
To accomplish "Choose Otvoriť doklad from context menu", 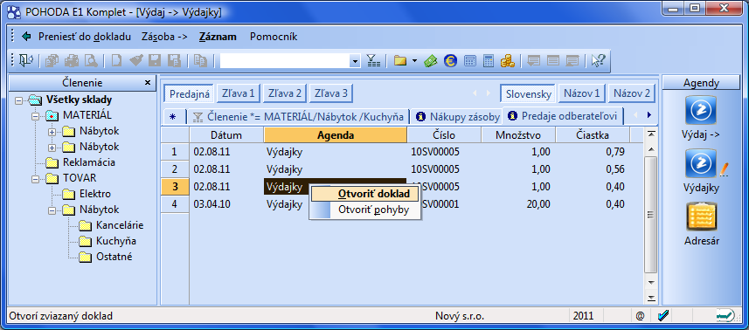I will [365, 194].
